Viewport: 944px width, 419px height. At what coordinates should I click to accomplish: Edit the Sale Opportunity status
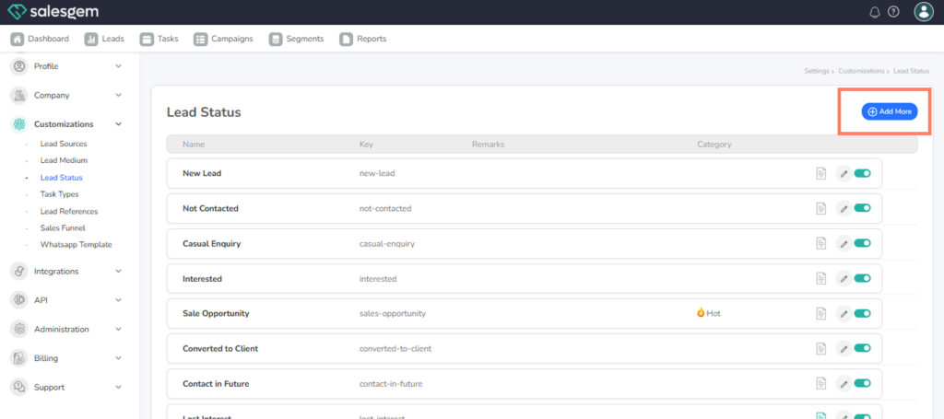843,313
